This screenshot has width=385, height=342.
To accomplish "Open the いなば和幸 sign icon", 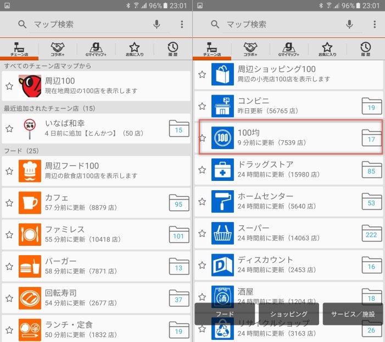I will (x=30, y=129).
